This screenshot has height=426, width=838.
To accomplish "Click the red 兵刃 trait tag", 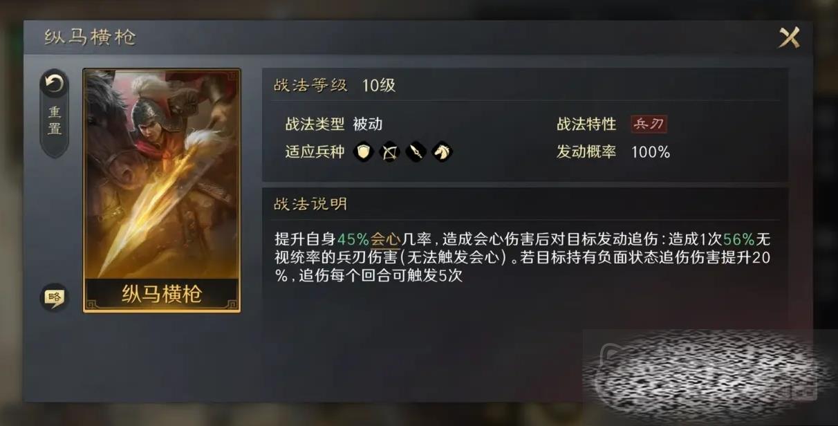I will point(649,124).
